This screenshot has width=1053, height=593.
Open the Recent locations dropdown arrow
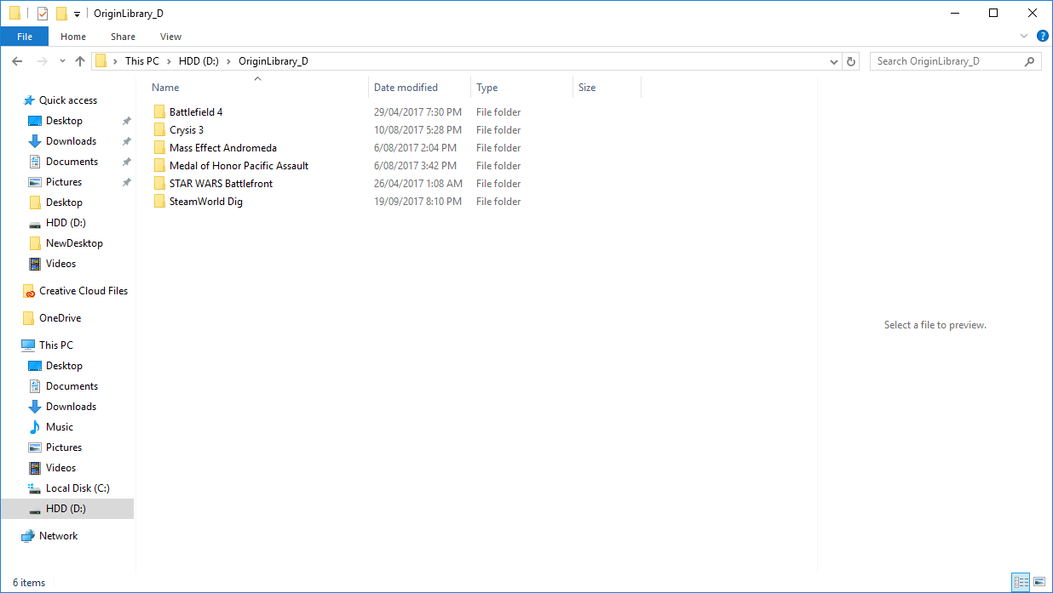(x=62, y=61)
